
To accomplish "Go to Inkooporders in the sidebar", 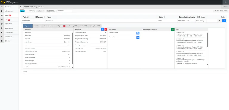I will (9, 11).
